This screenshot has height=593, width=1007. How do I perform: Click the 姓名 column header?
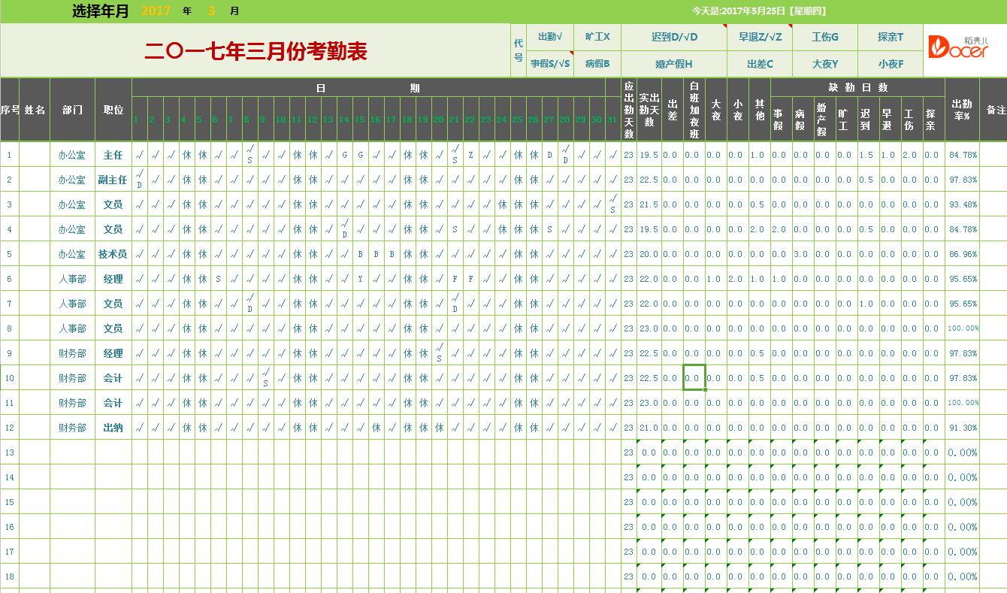pos(35,110)
